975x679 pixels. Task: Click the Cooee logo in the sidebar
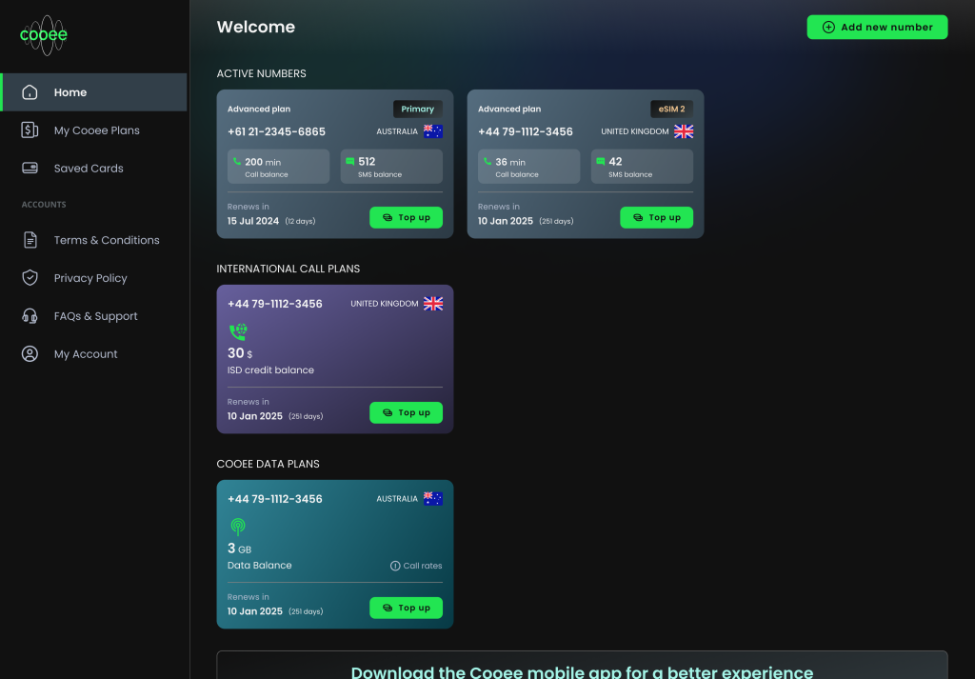(x=44, y=35)
